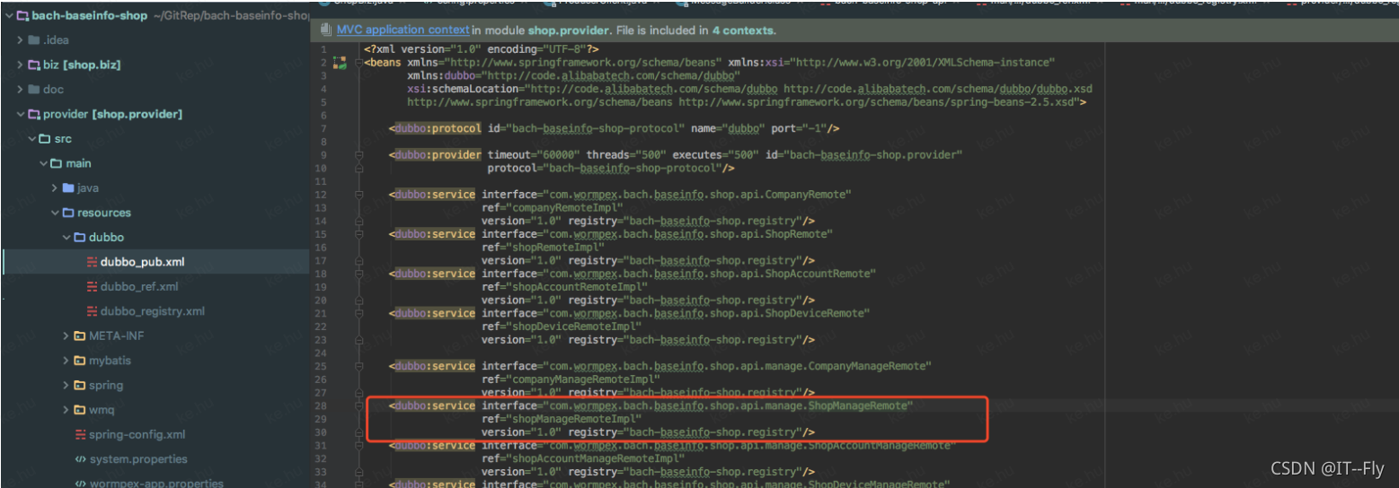
Task: Fold the beans root tag at line 2
Action: 359,63
